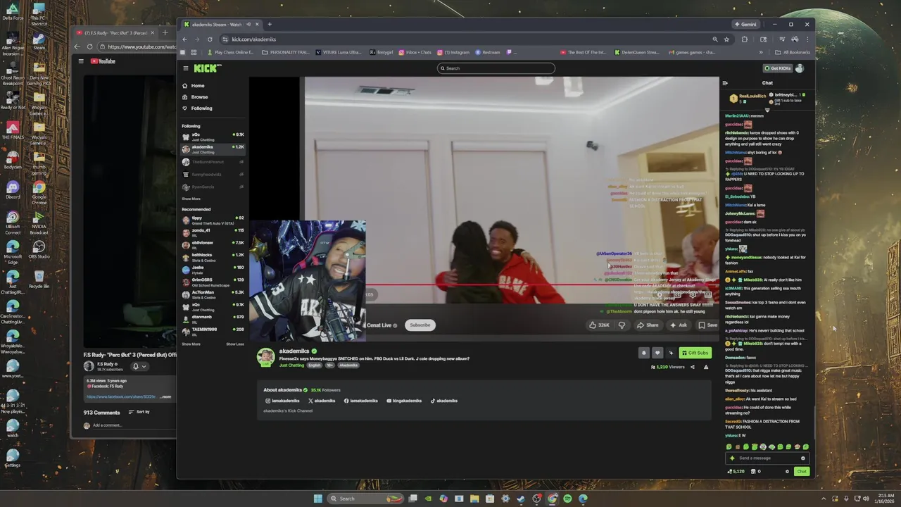Viewport: 901px width, 507px height.
Task: Click the Kick search box
Action: click(496, 68)
